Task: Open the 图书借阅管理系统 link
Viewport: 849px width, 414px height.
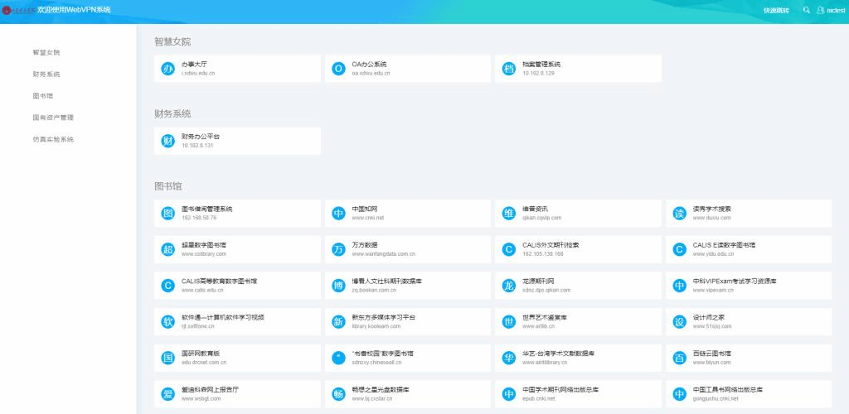Action: point(206,209)
